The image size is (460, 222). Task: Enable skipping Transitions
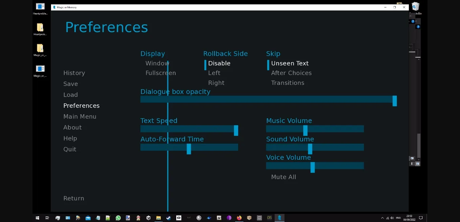[287, 83]
